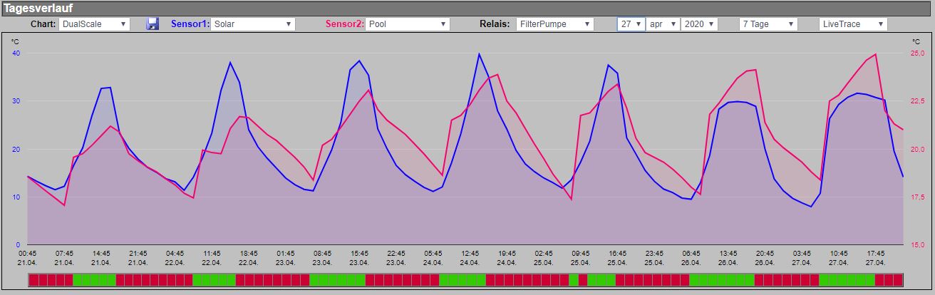Expand the LiveTrace mode dropdown
Screen dimensions: 935x295
853,24
